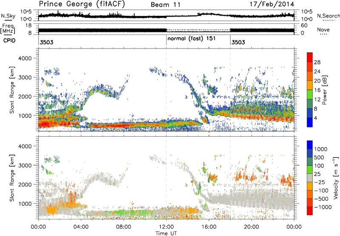Select the '24' power colorbar value
The image size is (340, 236).
click(x=317, y=72)
